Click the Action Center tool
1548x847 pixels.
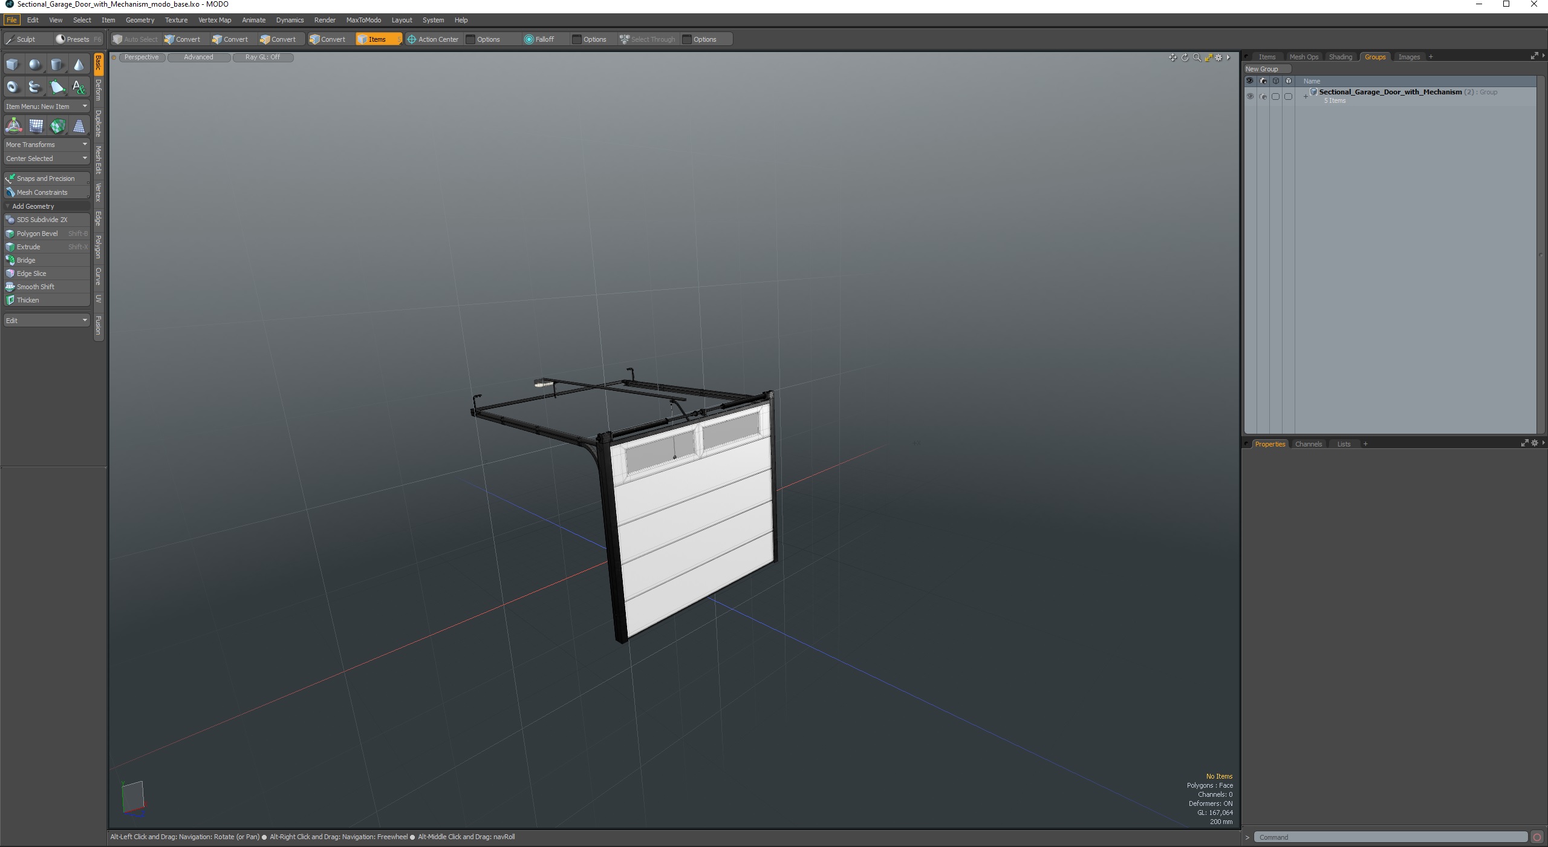[433, 39]
